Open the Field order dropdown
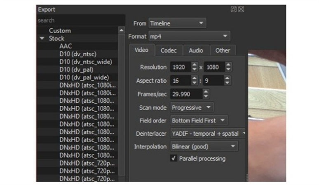 [199, 120]
